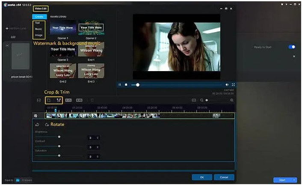The width and height of the screenshot is (302, 185).
Task: Pause the video preview playback
Action: tap(120, 85)
